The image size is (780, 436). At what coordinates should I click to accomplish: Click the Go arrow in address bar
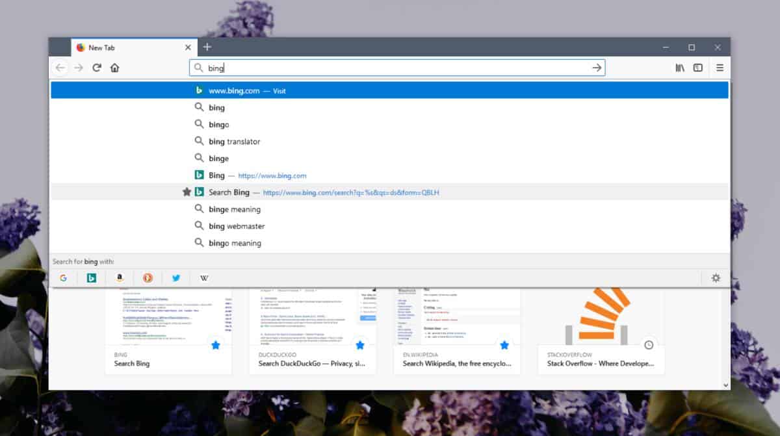(597, 68)
